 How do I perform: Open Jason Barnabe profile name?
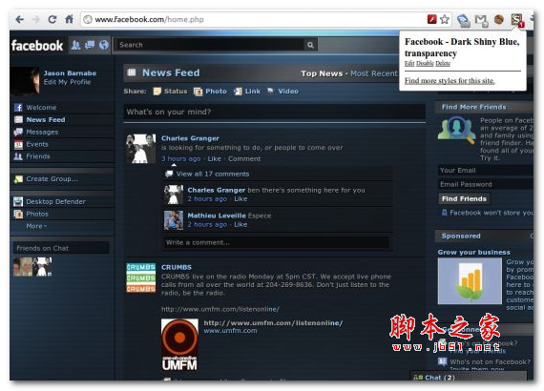coord(70,73)
